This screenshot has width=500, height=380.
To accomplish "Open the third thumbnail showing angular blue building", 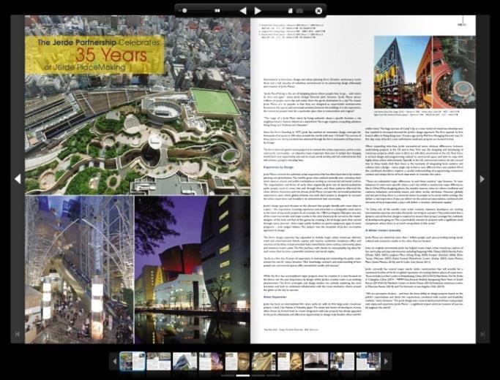I will click(185, 361).
